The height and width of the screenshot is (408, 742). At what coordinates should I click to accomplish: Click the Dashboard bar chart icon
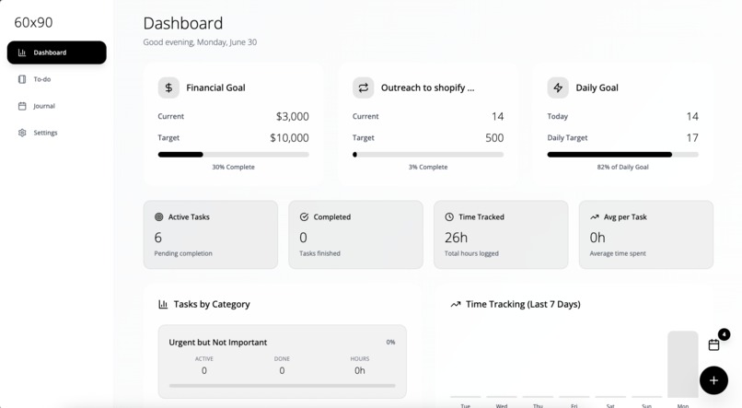[22, 52]
